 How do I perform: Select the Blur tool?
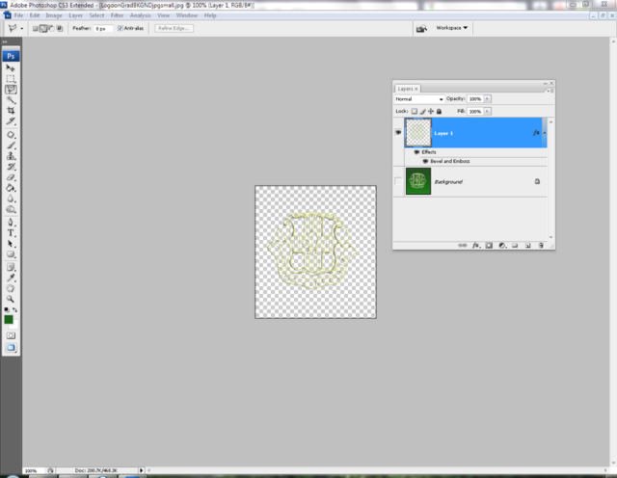coord(11,199)
